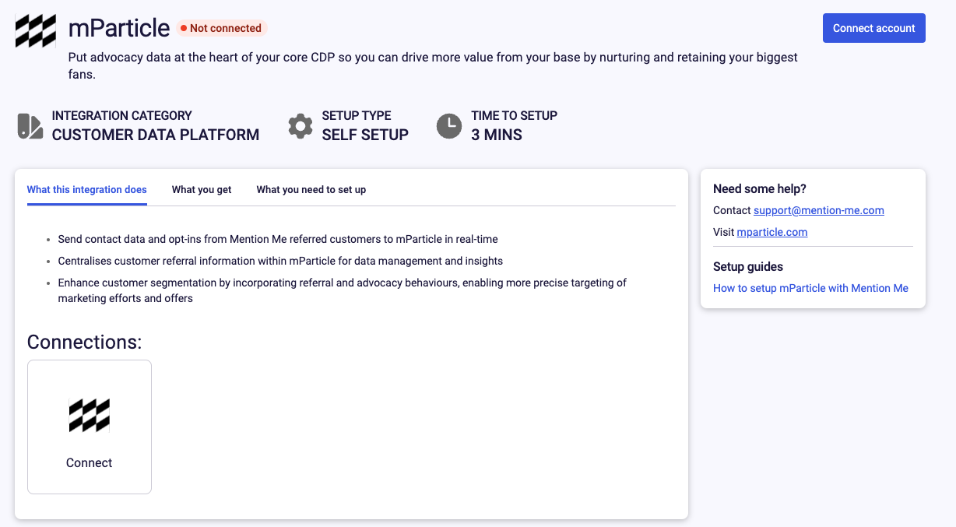Click the mParticle logo in the header
Screen dimensions: 956x527
click(36, 31)
